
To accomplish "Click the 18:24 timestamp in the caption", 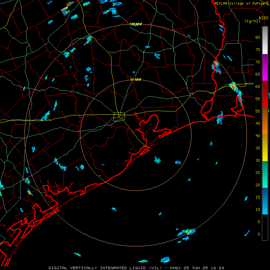I will click(218, 268).
